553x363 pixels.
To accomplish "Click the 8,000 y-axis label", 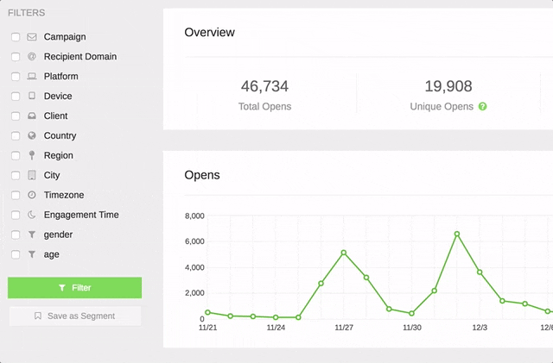I will click(x=194, y=216).
